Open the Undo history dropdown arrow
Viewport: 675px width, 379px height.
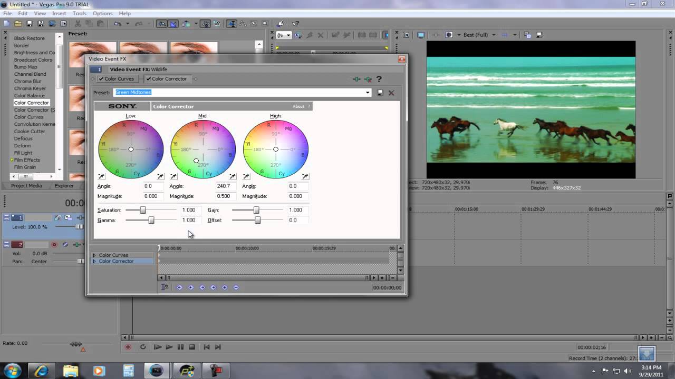click(127, 24)
